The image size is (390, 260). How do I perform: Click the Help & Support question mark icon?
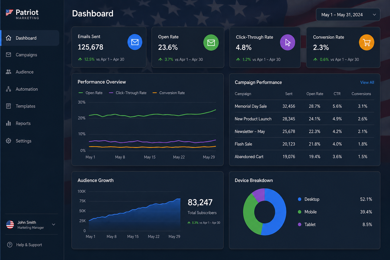(10, 245)
